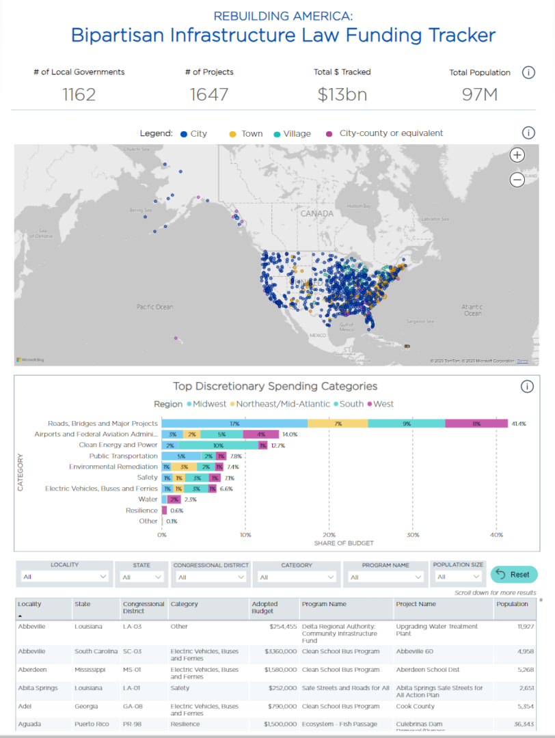Sort table by Adopted Budget column header
Screen dimensions: 555x738
(x=265, y=607)
